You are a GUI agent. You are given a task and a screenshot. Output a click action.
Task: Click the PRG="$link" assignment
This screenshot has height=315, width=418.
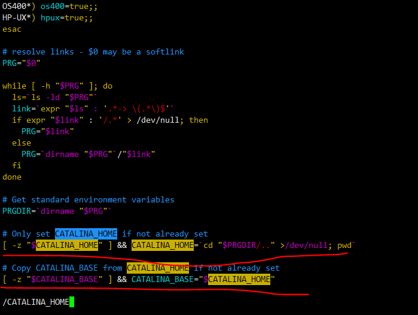(x=47, y=131)
